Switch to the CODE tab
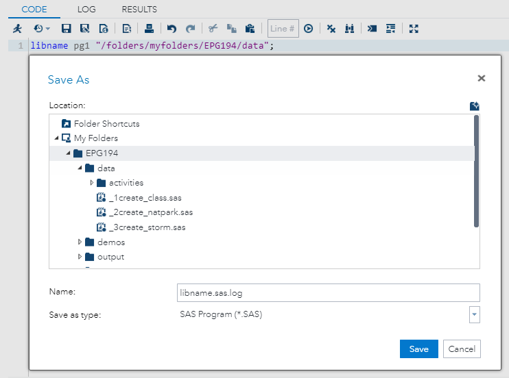509x378 pixels. pyautogui.click(x=34, y=10)
